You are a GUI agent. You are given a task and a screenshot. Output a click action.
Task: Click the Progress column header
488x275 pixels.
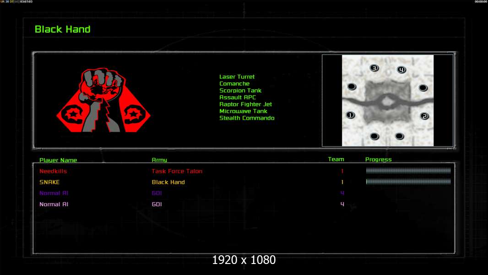coord(379,159)
